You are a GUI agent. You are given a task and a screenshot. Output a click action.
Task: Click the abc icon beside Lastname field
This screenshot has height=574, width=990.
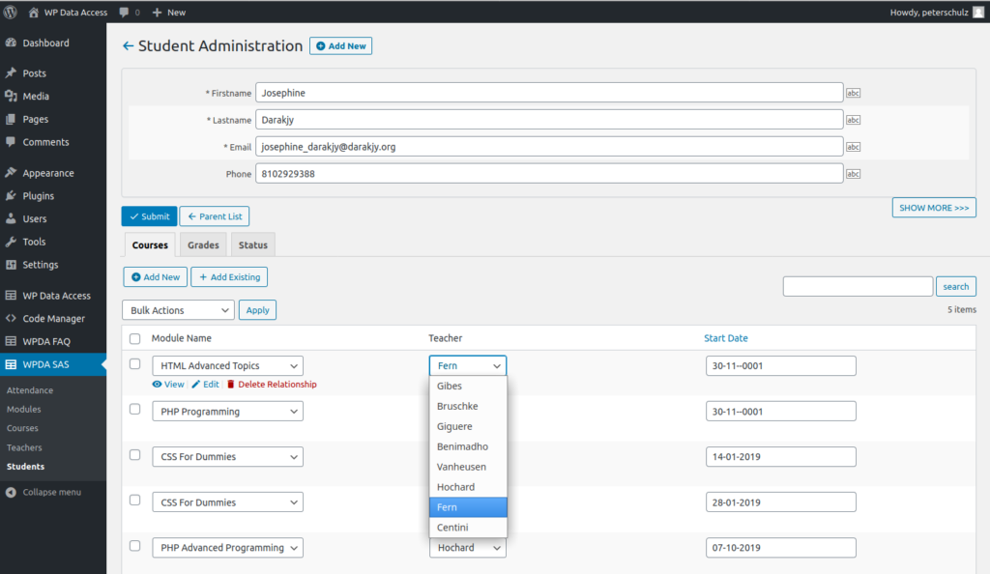853,120
